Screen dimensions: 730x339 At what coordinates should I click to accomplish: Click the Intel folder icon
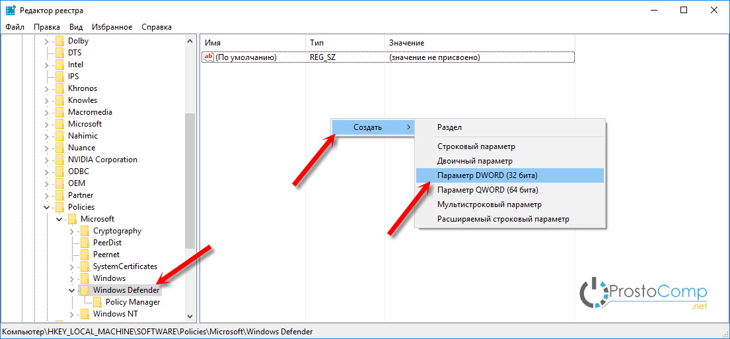(59, 65)
